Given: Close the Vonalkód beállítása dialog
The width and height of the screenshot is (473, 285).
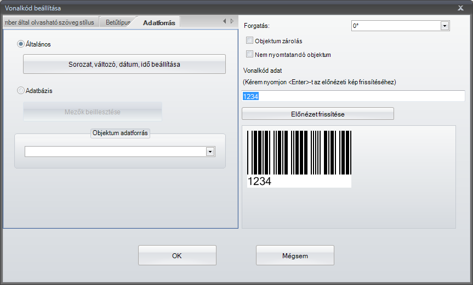Looking at the screenshot, I should (460, 8).
